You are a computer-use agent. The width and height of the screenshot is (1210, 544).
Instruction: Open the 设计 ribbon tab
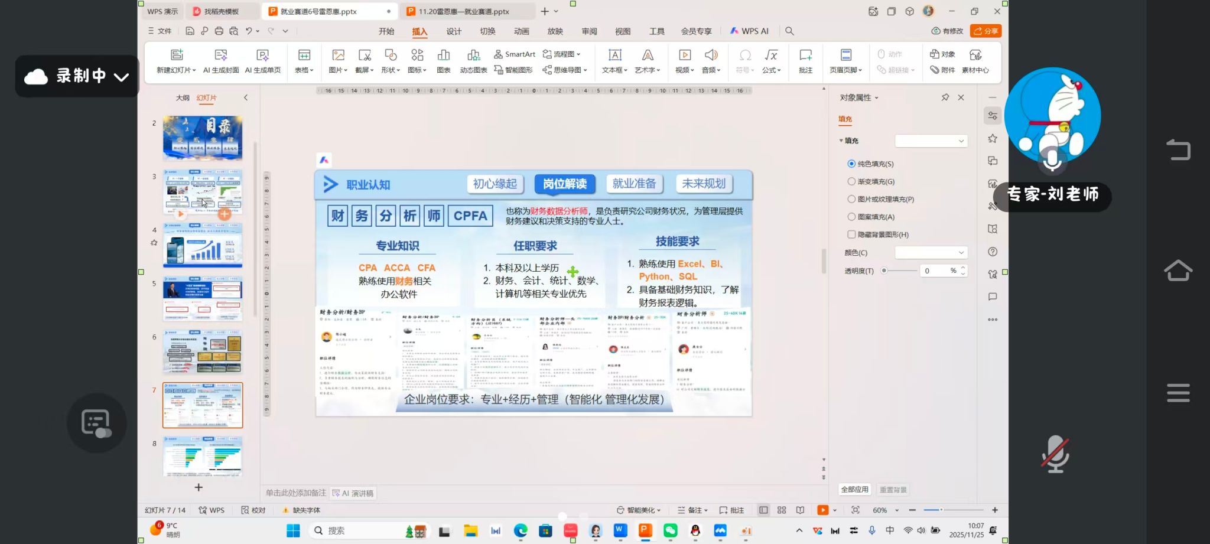click(454, 31)
